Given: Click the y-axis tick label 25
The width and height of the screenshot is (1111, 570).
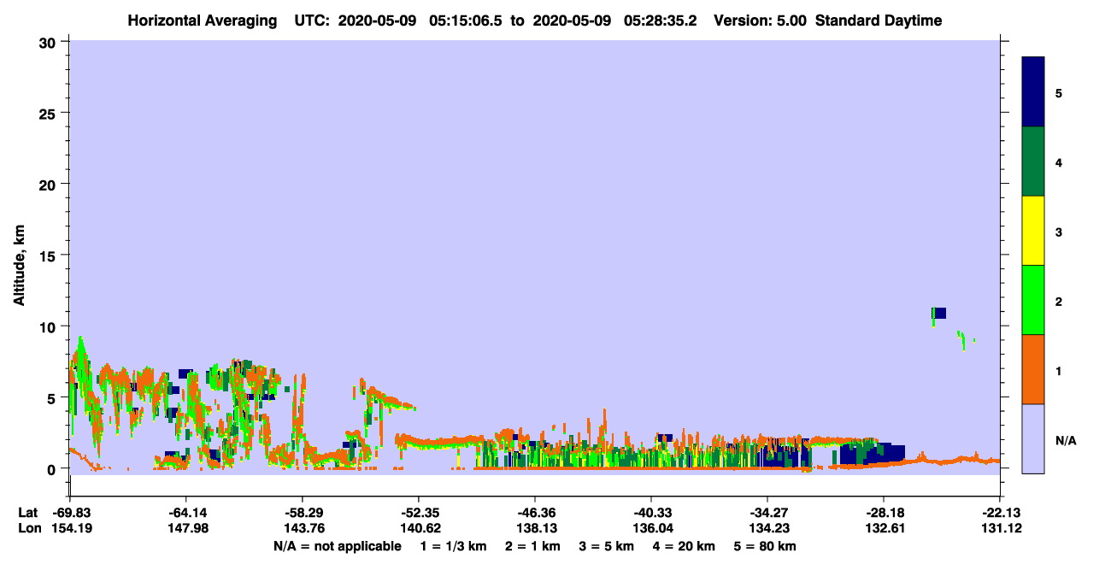Looking at the screenshot, I should click(49, 113).
